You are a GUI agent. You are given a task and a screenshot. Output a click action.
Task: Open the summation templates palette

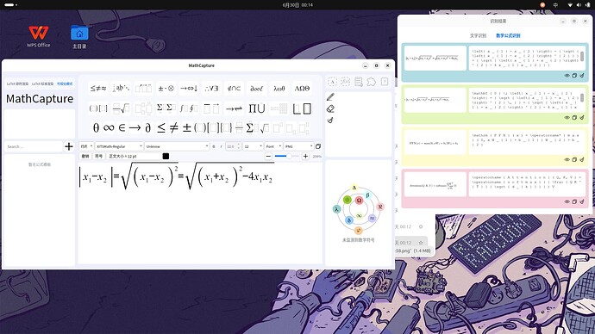tap(166, 108)
